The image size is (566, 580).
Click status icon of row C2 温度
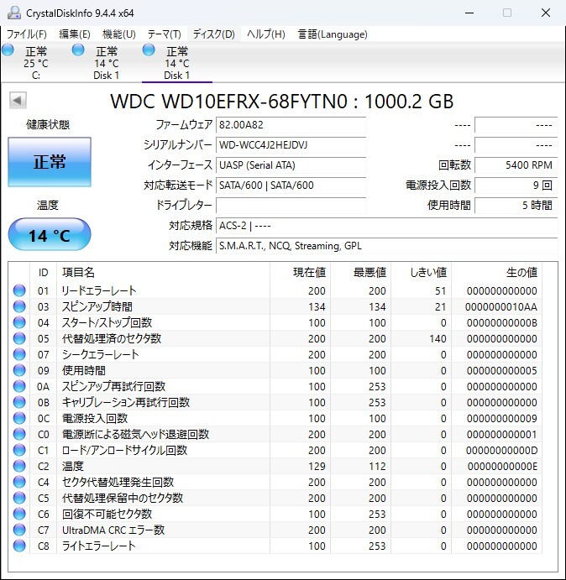pos(19,466)
